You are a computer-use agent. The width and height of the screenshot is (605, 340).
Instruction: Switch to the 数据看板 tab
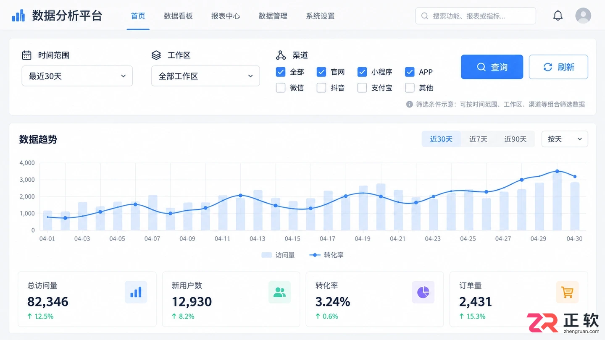(178, 16)
